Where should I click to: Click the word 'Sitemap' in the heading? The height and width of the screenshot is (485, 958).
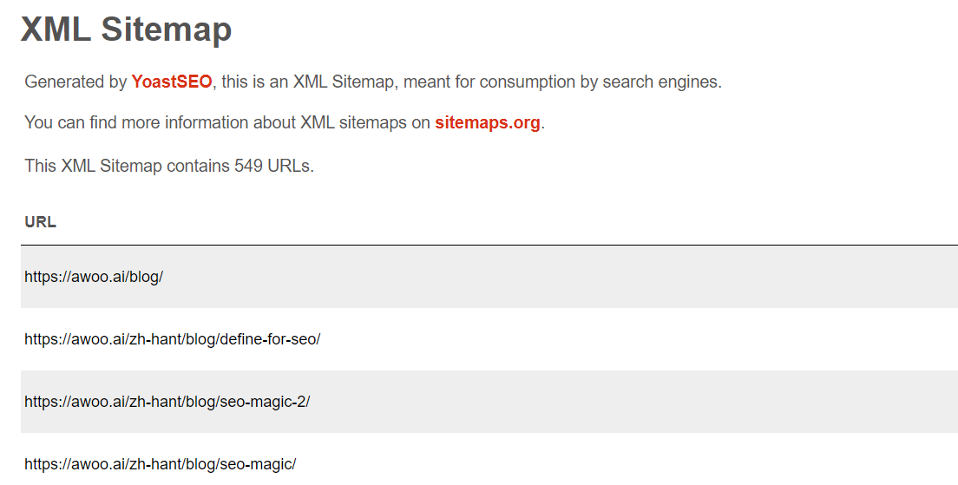click(x=167, y=29)
